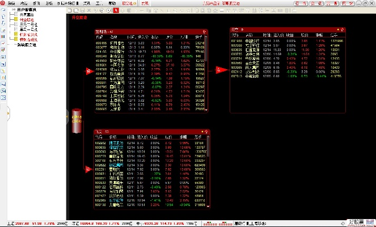The height and width of the screenshot is (227, 376).
Task: Click the red checkmark icon in left sidebar
Action: coord(3,43)
